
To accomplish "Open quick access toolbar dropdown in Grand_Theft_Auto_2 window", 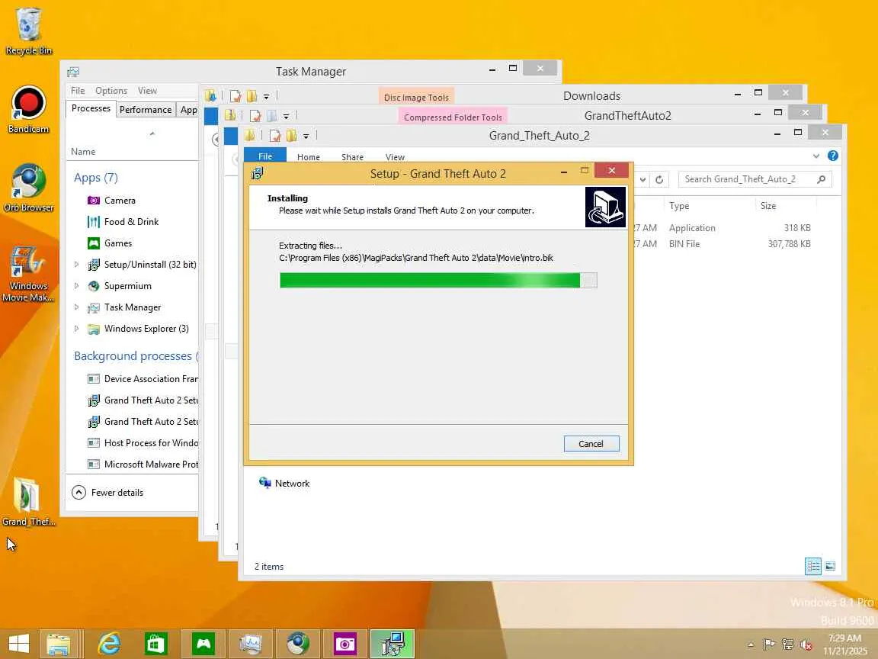I will [x=306, y=137].
